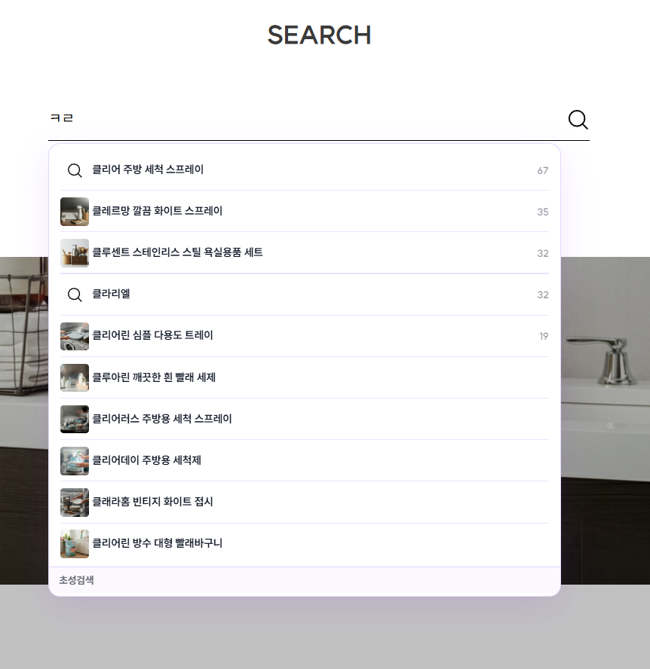Select the 클라리엘 keyword suggestion
Viewport: 650px width, 669px height.
coord(111,295)
